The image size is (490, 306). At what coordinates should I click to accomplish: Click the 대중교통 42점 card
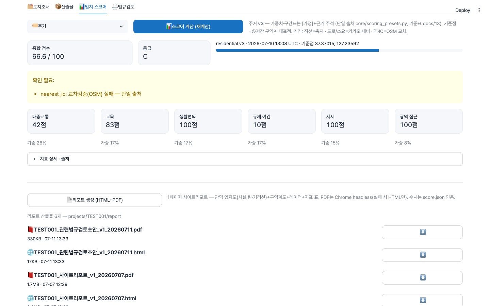[x=61, y=121]
